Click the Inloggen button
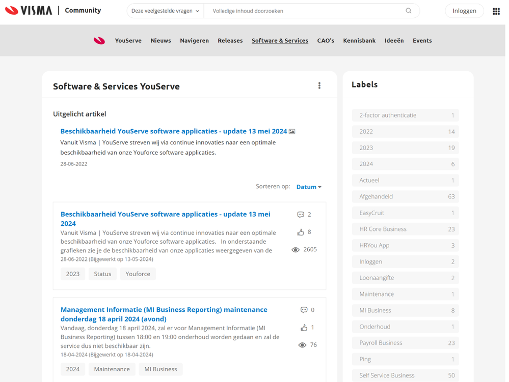The image size is (509, 382). 464,11
